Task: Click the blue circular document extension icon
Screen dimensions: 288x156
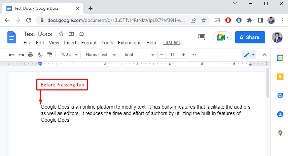Action: pos(239,20)
